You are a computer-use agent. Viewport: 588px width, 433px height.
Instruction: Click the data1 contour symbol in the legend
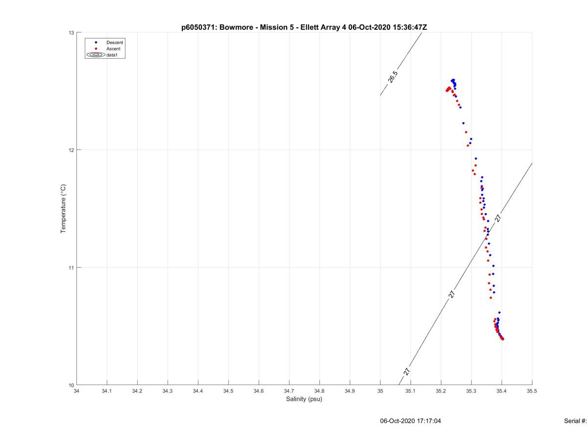click(x=96, y=55)
